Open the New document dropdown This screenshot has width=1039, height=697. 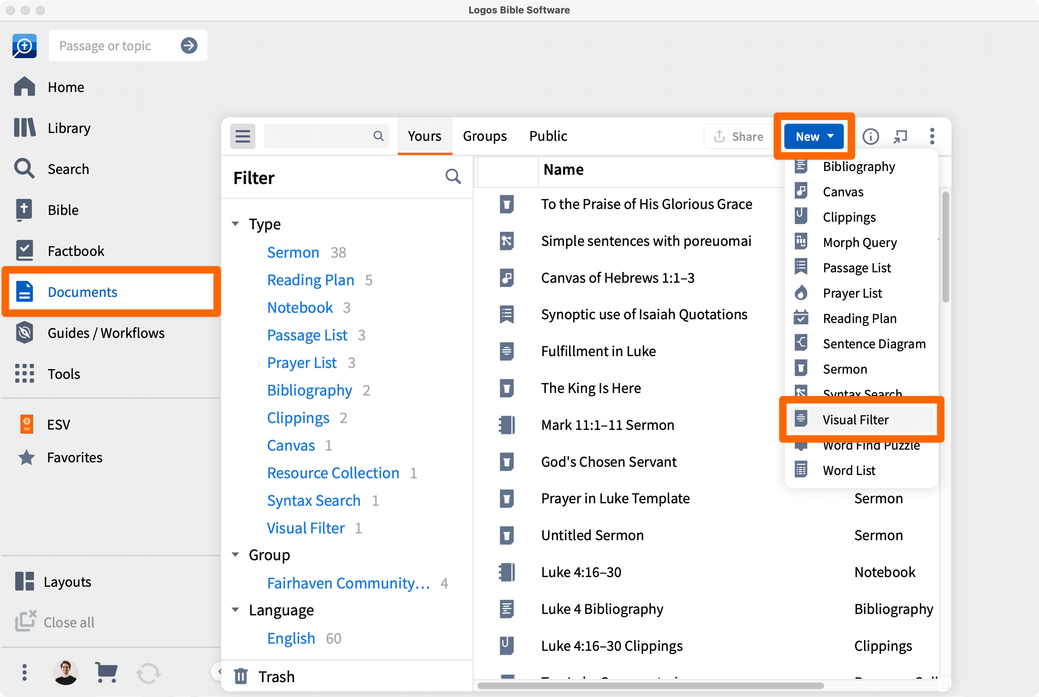(814, 136)
